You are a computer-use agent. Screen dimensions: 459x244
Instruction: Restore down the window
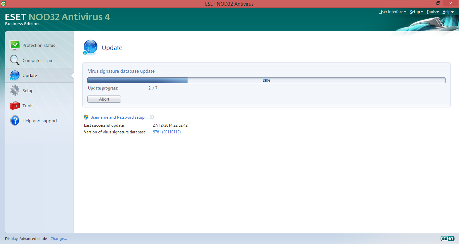point(438,3)
